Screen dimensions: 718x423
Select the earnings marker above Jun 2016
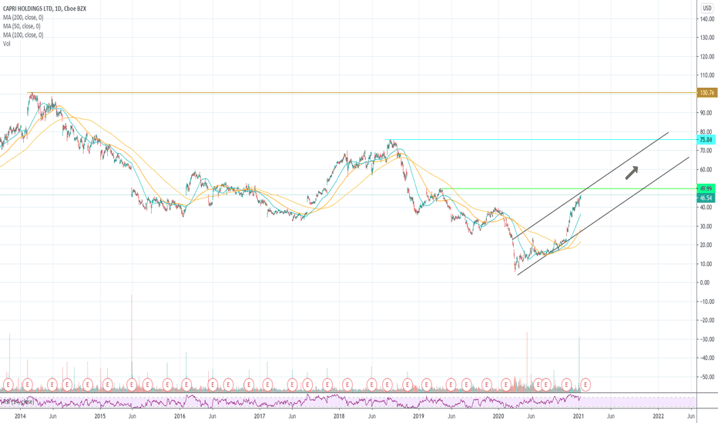pyautogui.click(x=213, y=385)
